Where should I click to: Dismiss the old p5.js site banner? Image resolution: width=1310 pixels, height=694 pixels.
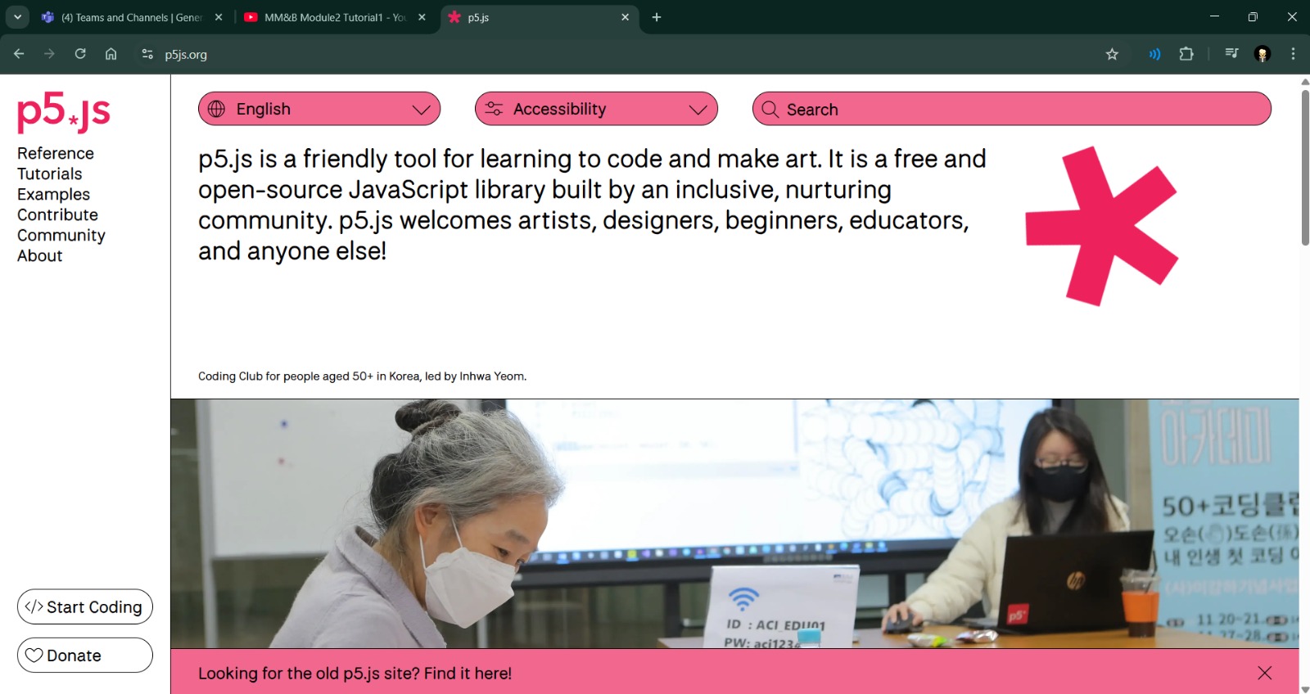[1264, 673]
